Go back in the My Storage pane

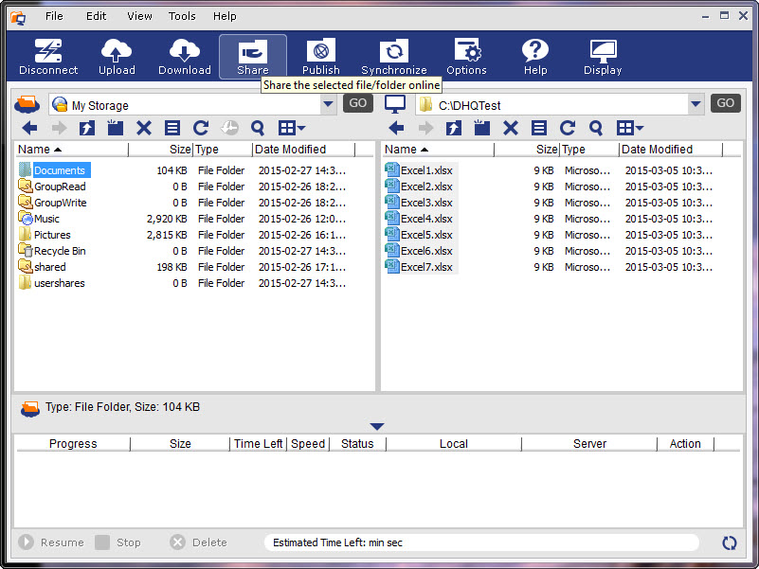pos(29,128)
